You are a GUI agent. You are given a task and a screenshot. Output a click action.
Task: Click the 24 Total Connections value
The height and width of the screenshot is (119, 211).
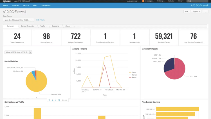tap(17, 36)
